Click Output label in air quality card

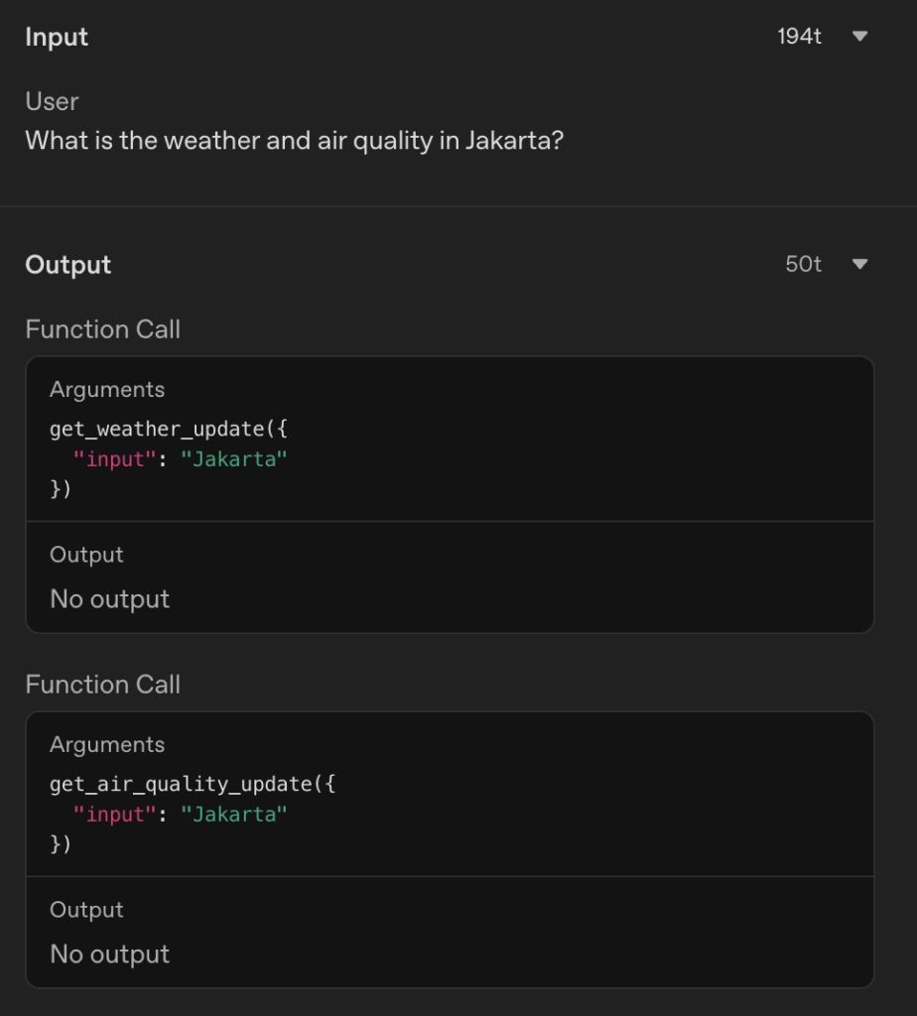click(x=86, y=910)
